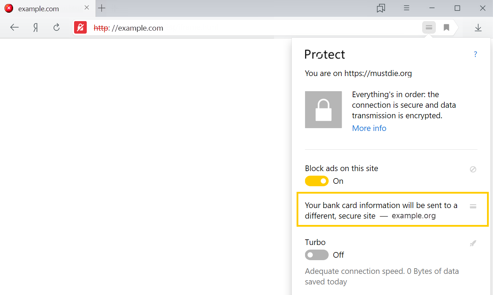Click the gray padlock image in Protect panel
493x295 pixels.
point(323,109)
